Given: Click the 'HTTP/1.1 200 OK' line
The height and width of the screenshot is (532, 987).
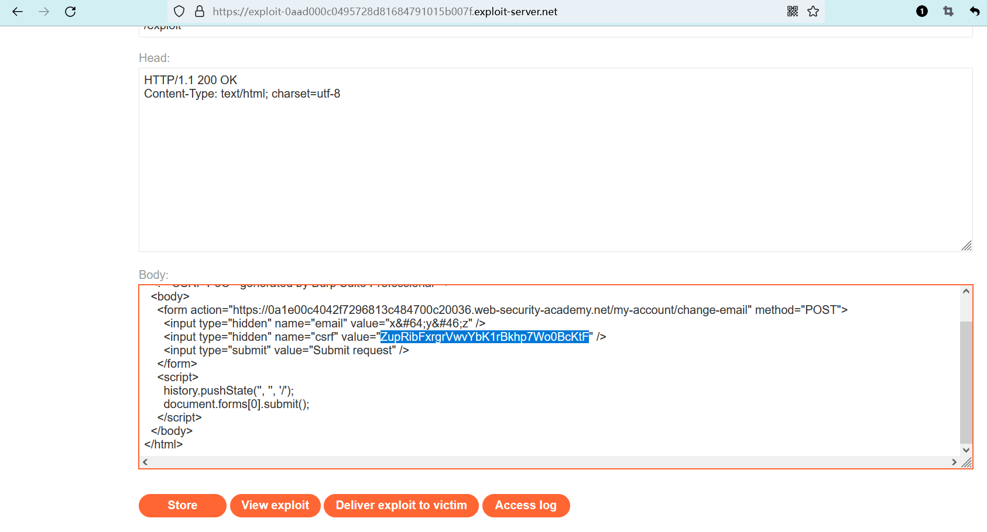Looking at the screenshot, I should click(x=191, y=80).
